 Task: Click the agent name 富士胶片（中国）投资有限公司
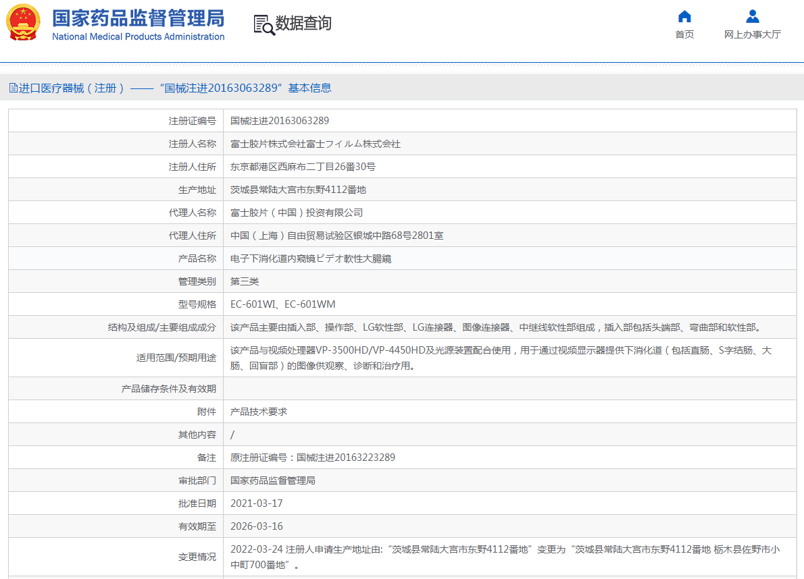297,213
